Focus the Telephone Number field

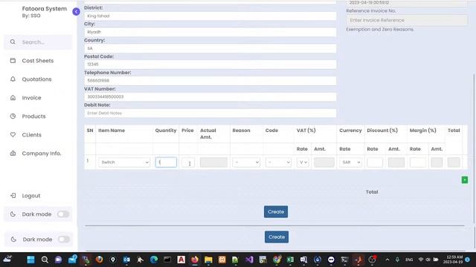pyautogui.click(x=210, y=81)
